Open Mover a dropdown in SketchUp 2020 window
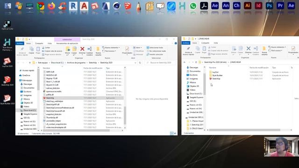Screen dimensions: 299x168 click(67, 51)
